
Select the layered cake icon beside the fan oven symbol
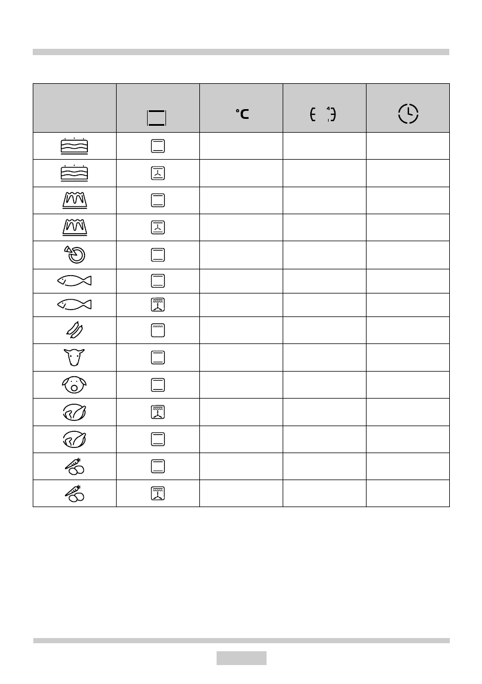coord(74,173)
